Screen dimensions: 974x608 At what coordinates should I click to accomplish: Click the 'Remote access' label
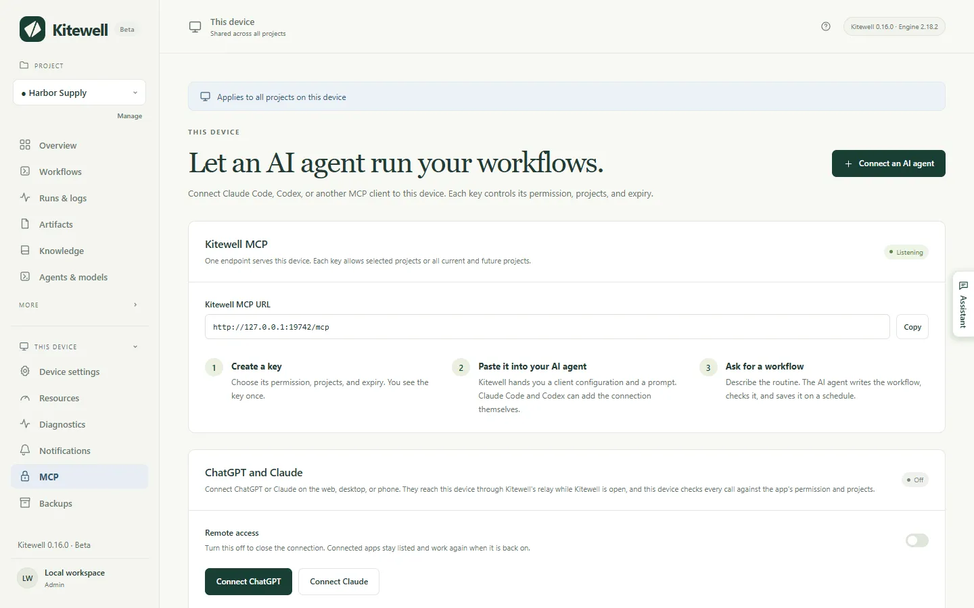pos(232,533)
